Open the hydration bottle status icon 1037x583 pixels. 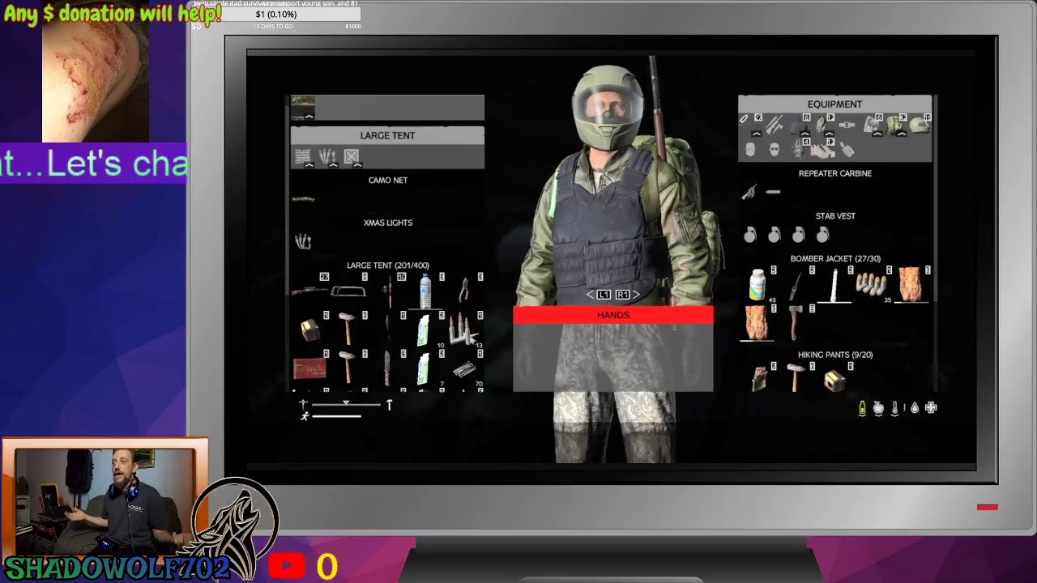(x=862, y=408)
